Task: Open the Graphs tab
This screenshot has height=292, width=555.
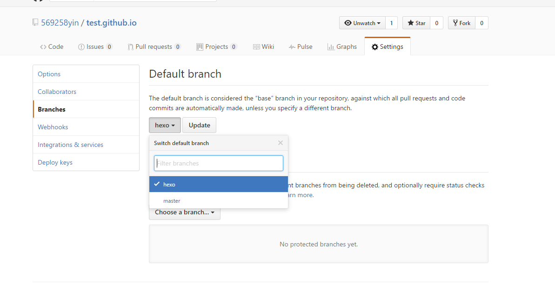Action: pos(342,46)
